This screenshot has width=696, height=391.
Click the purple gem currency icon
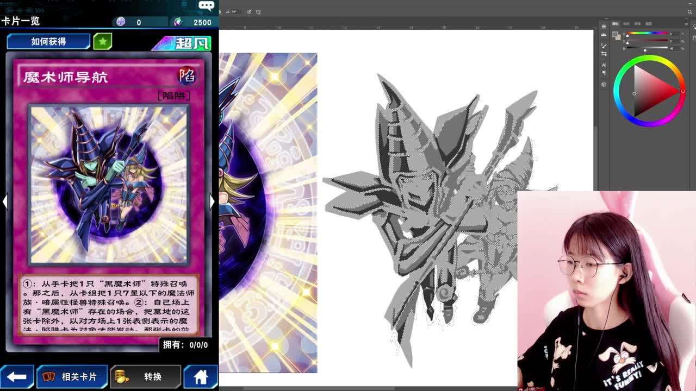[x=121, y=22]
